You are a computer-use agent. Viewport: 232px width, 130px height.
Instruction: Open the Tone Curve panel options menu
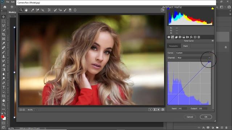point(213,41)
